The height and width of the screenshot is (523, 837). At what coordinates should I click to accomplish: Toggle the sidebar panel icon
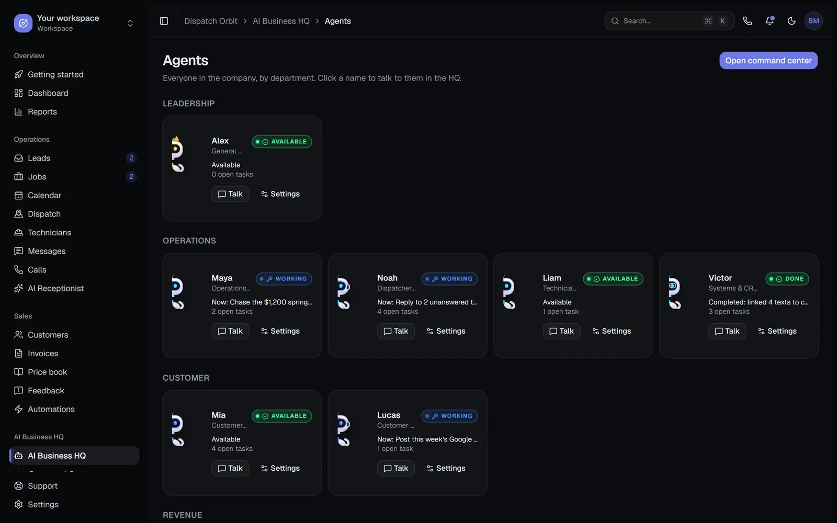coord(164,21)
